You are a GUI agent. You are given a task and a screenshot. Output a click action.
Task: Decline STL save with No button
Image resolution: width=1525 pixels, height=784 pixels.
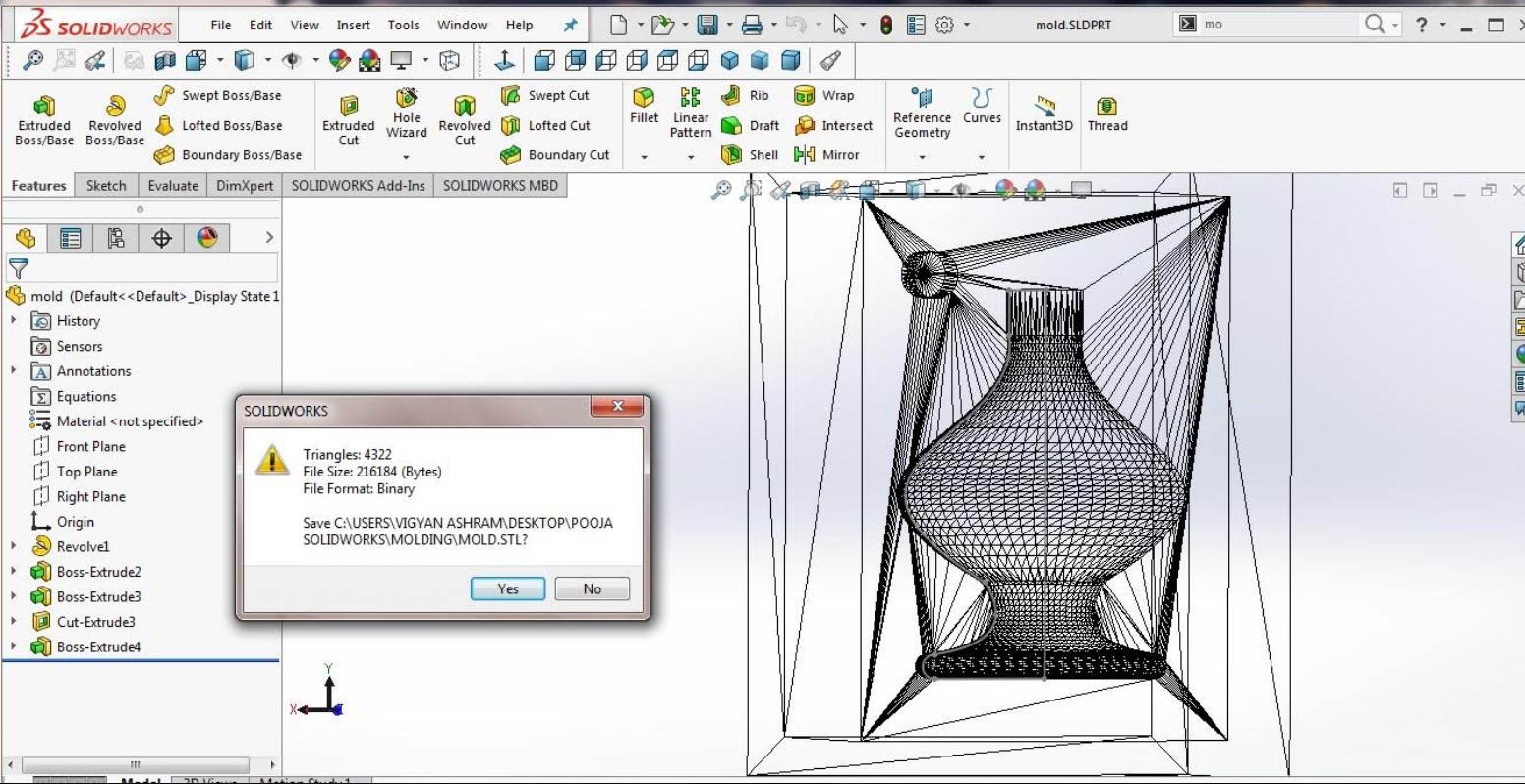click(592, 588)
